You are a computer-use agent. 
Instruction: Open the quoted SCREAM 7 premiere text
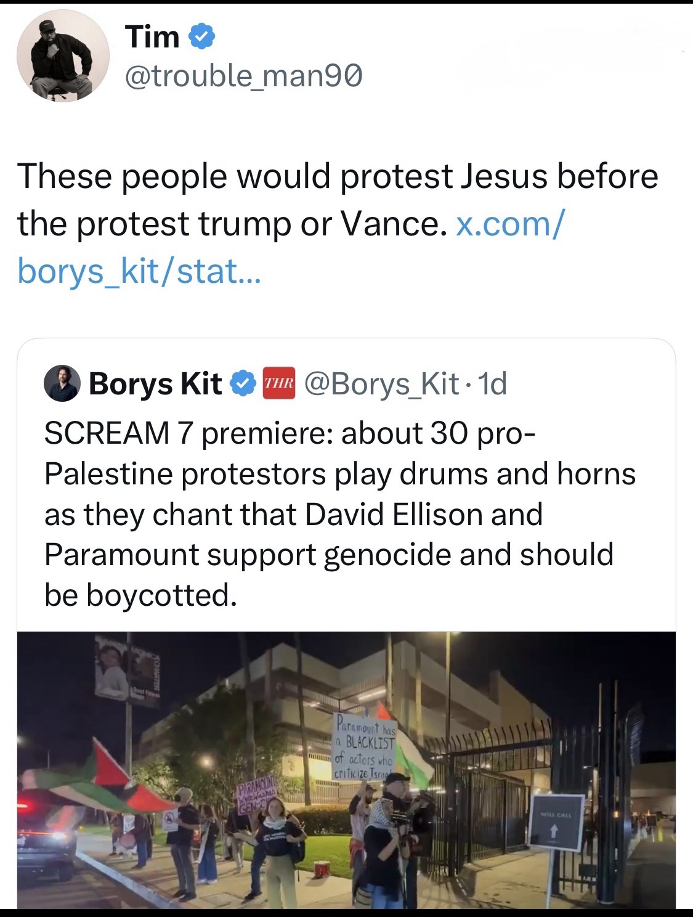pyautogui.click(x=339, y=513)
